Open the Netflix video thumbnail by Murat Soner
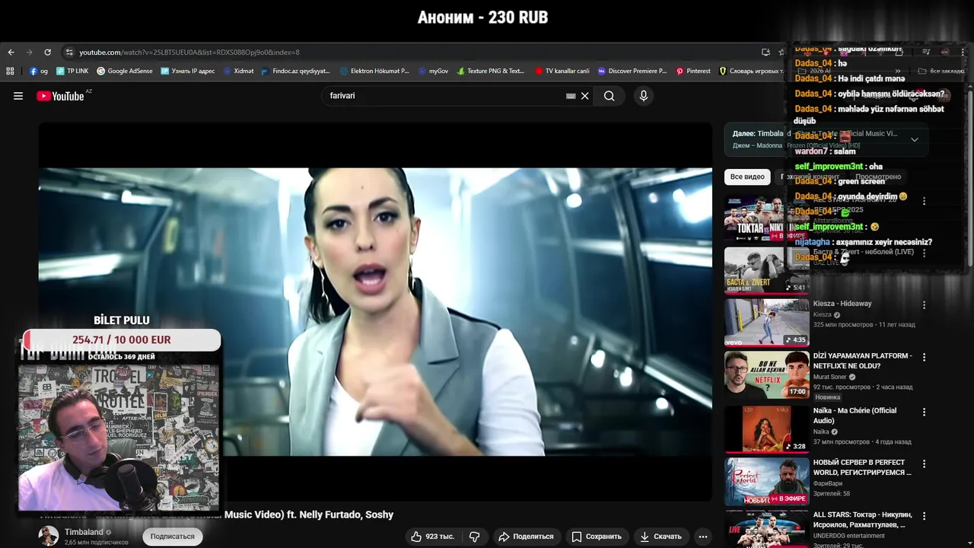 766,374
